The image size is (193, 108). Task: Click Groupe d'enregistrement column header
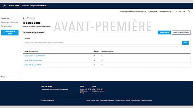(31, 51)
